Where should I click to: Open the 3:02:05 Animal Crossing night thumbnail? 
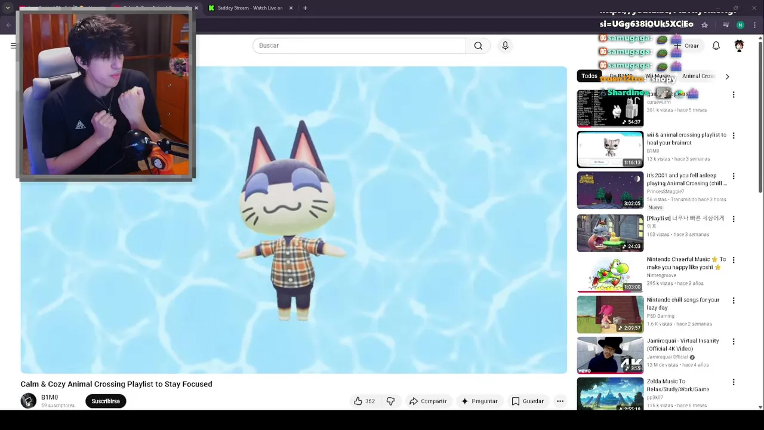click(x=610, y=190)
